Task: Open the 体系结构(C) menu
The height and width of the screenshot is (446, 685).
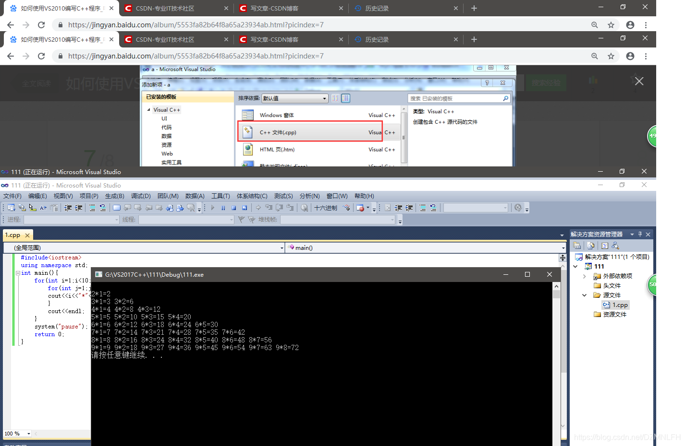Action: [252, 196]
